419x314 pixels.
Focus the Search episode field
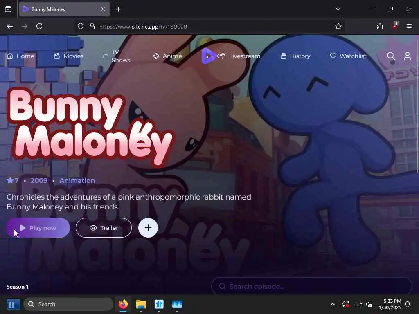(311, 287)
